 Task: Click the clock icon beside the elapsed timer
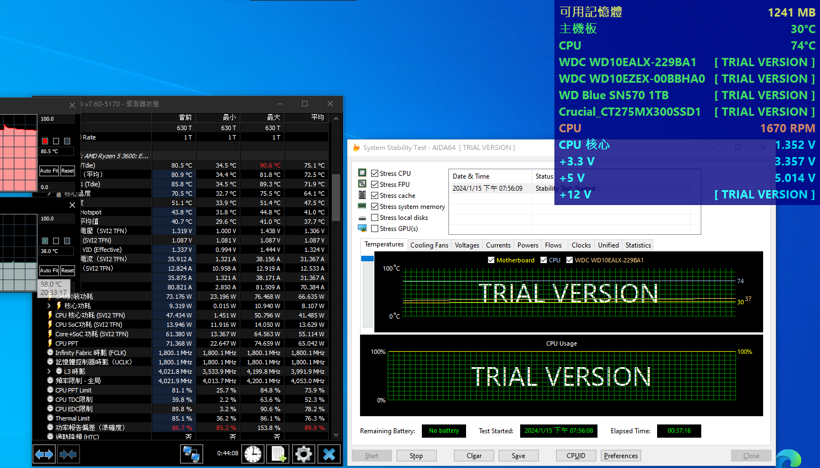coord(253,454)
